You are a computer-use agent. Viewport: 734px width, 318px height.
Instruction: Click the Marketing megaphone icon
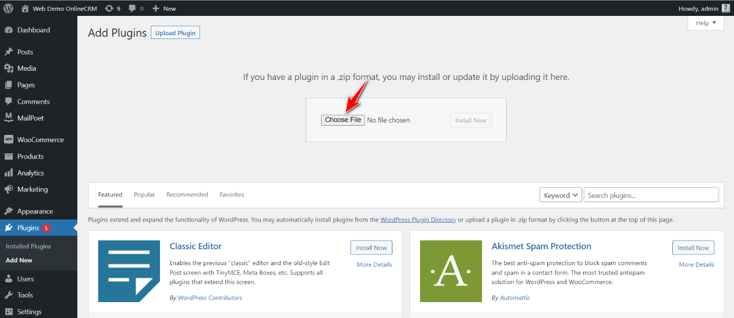pos(8,189)
